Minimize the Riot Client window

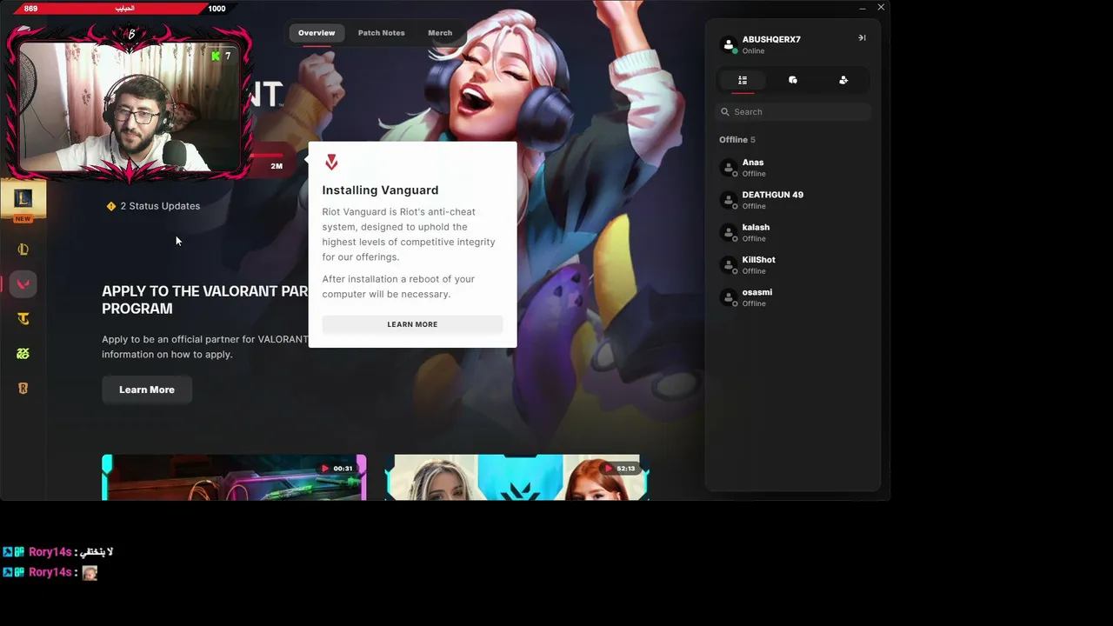[x=863, y=8]
